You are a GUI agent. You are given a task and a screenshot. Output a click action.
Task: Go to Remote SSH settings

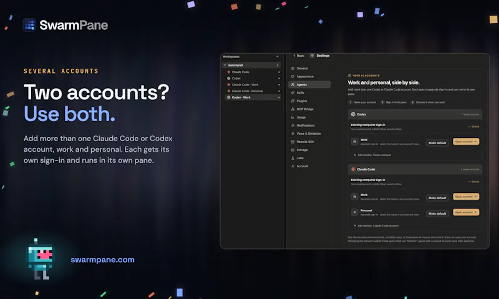309,142
